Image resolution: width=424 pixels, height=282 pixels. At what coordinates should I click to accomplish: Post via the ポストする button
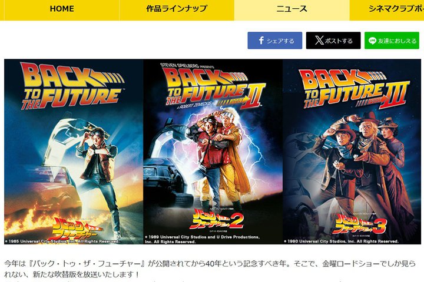pos(333,41)
